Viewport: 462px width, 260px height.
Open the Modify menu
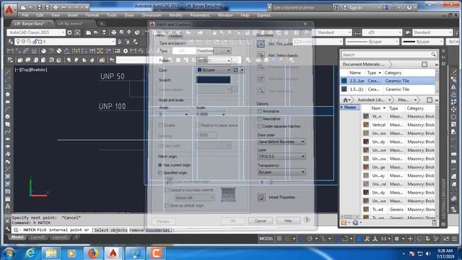pos(175,15)
